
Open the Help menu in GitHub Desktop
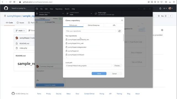click(73, 9)
